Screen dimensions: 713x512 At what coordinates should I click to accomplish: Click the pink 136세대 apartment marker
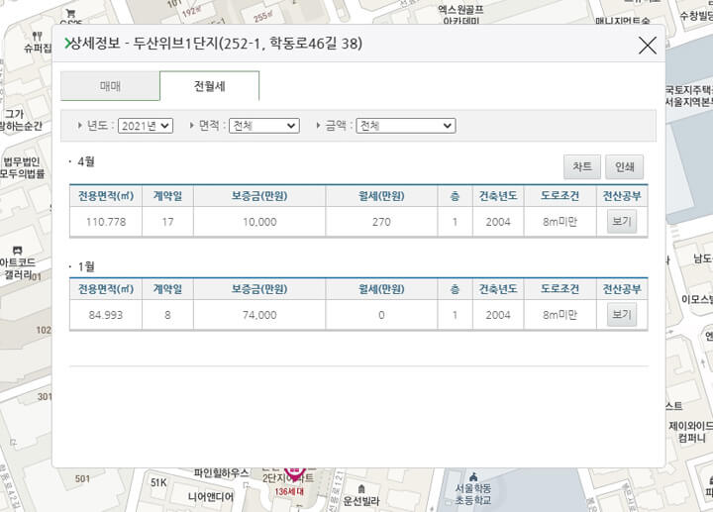click(295, 474)
